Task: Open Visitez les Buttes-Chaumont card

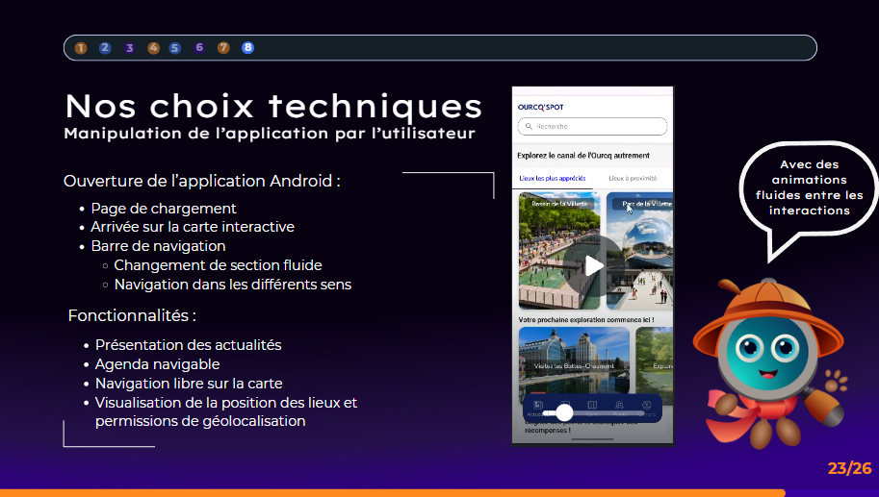Action: pyautogui.click(x=574, y=363)
